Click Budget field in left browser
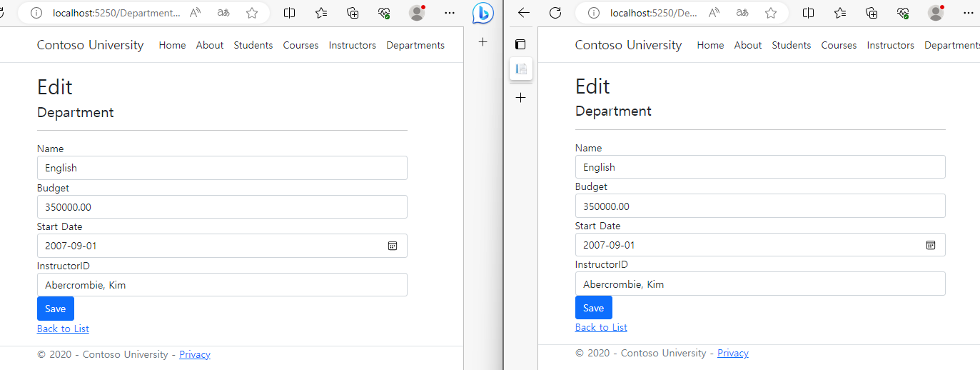 pos(222,207)
